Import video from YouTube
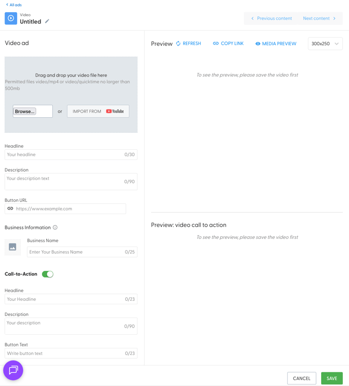This screenshot has width=349, height=386. click(x=98, y=111)
